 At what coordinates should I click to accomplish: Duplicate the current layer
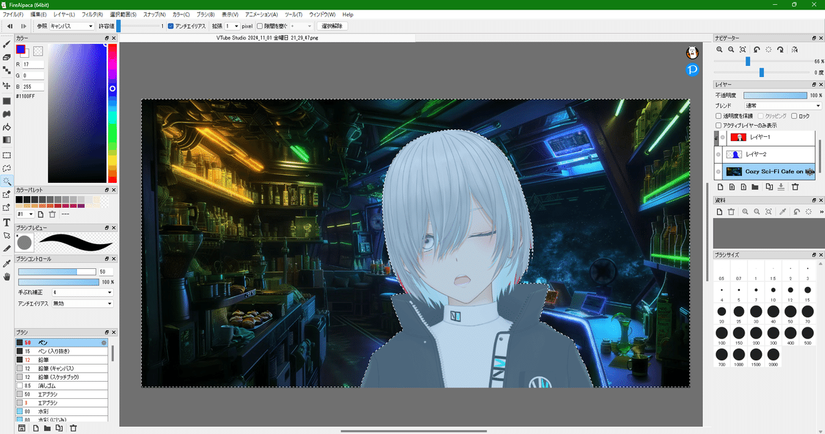769,186
